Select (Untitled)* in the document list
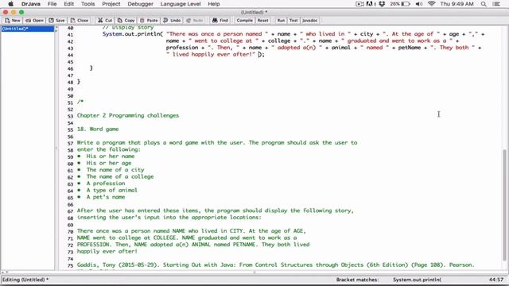 pyautogui.click(x=28, y=29)
